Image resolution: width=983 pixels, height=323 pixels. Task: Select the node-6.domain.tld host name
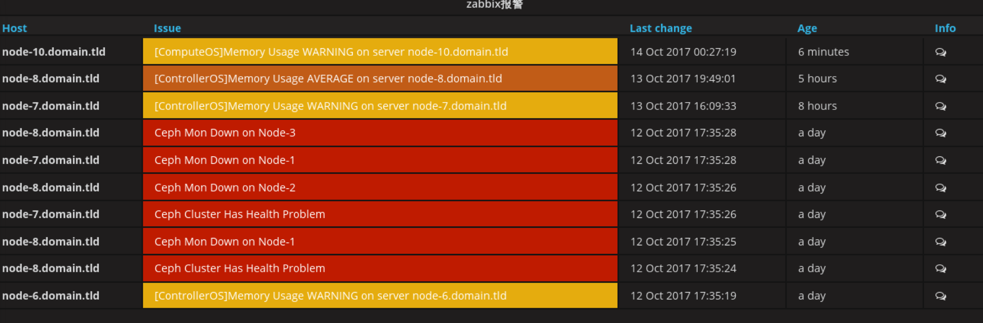point(51,296)
